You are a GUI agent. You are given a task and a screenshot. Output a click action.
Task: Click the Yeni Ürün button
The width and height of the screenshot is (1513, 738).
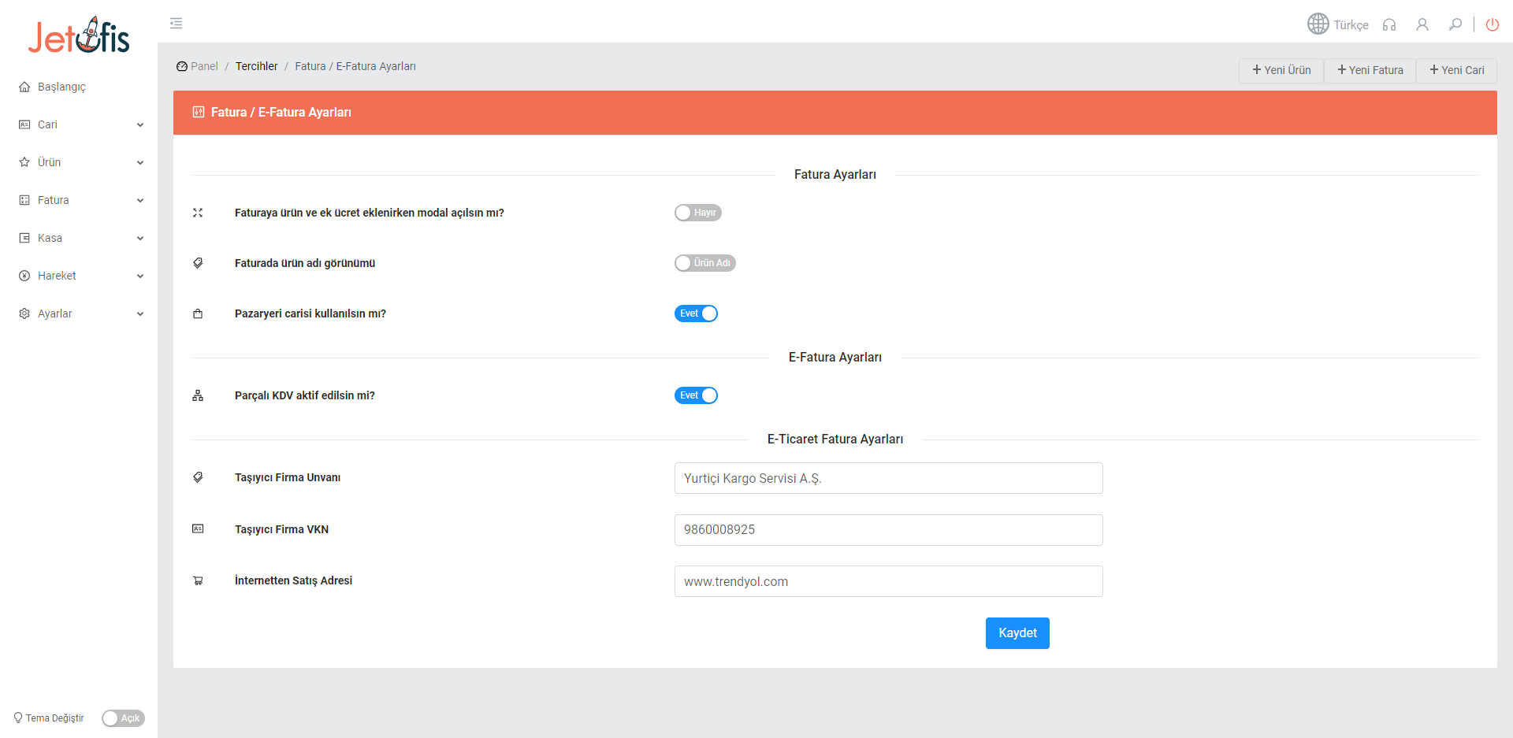click(1281, 70)
